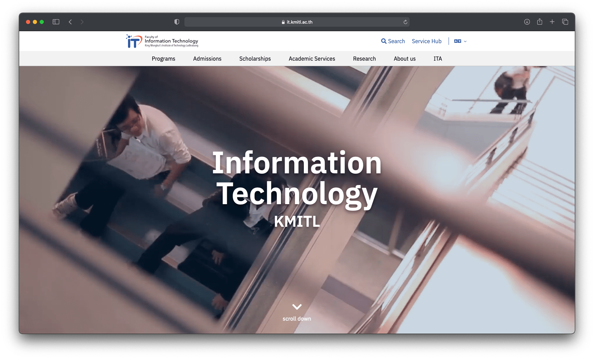Go to the Research section

[364, 59]
